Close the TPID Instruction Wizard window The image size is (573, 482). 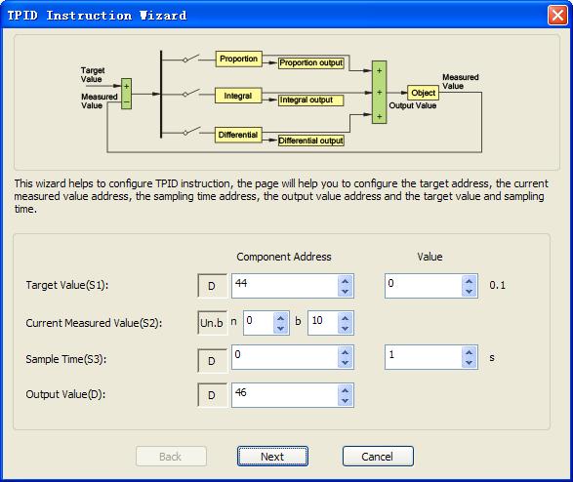pos(557,16)
